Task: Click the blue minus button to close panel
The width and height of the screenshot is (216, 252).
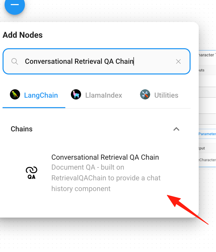Action: point(14,5)
